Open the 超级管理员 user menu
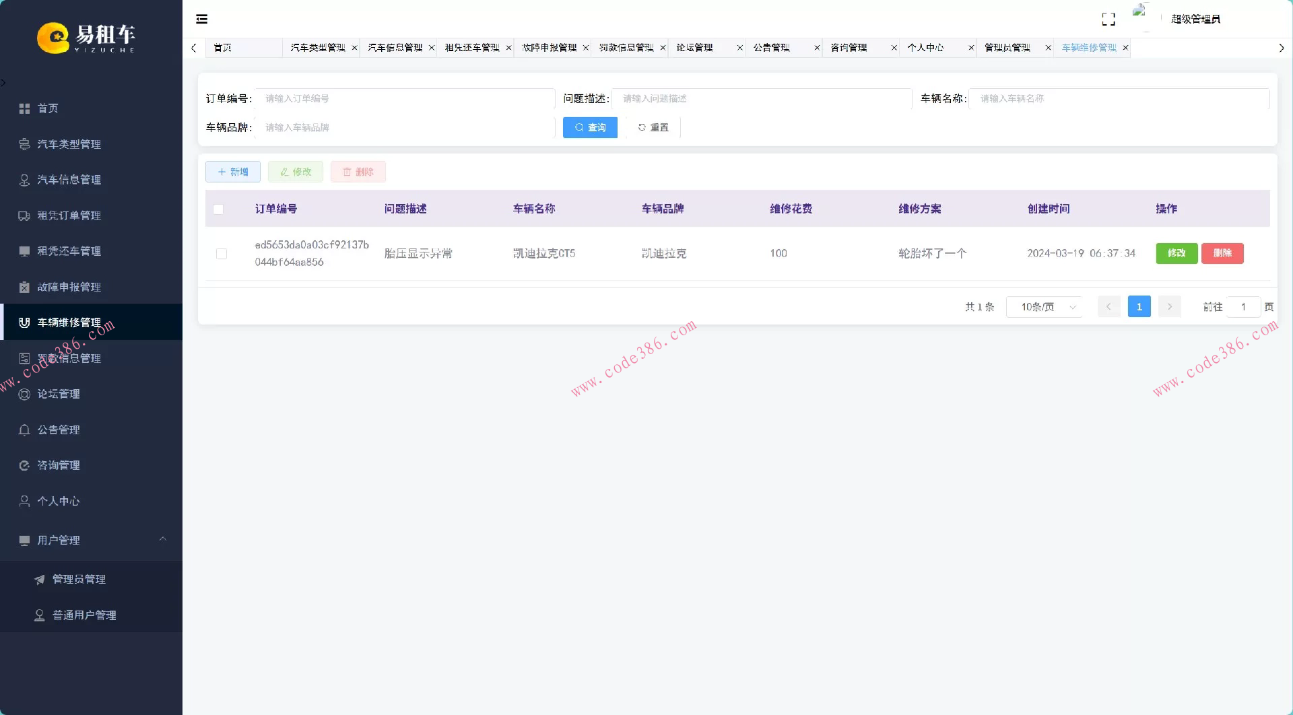The width and height of the screenshot is (1293, 715). [1195, 19]
